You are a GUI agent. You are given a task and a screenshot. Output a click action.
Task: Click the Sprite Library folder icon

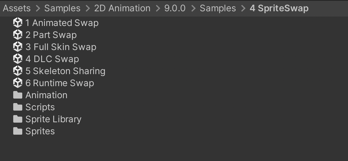18,119
